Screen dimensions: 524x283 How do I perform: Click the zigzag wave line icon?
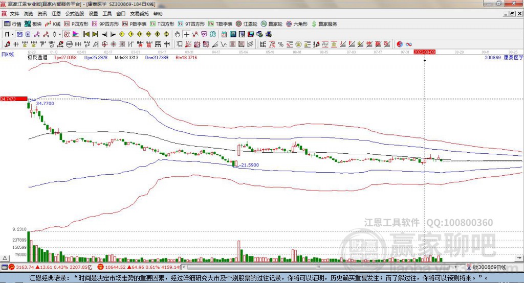click(x=223, y=44)
